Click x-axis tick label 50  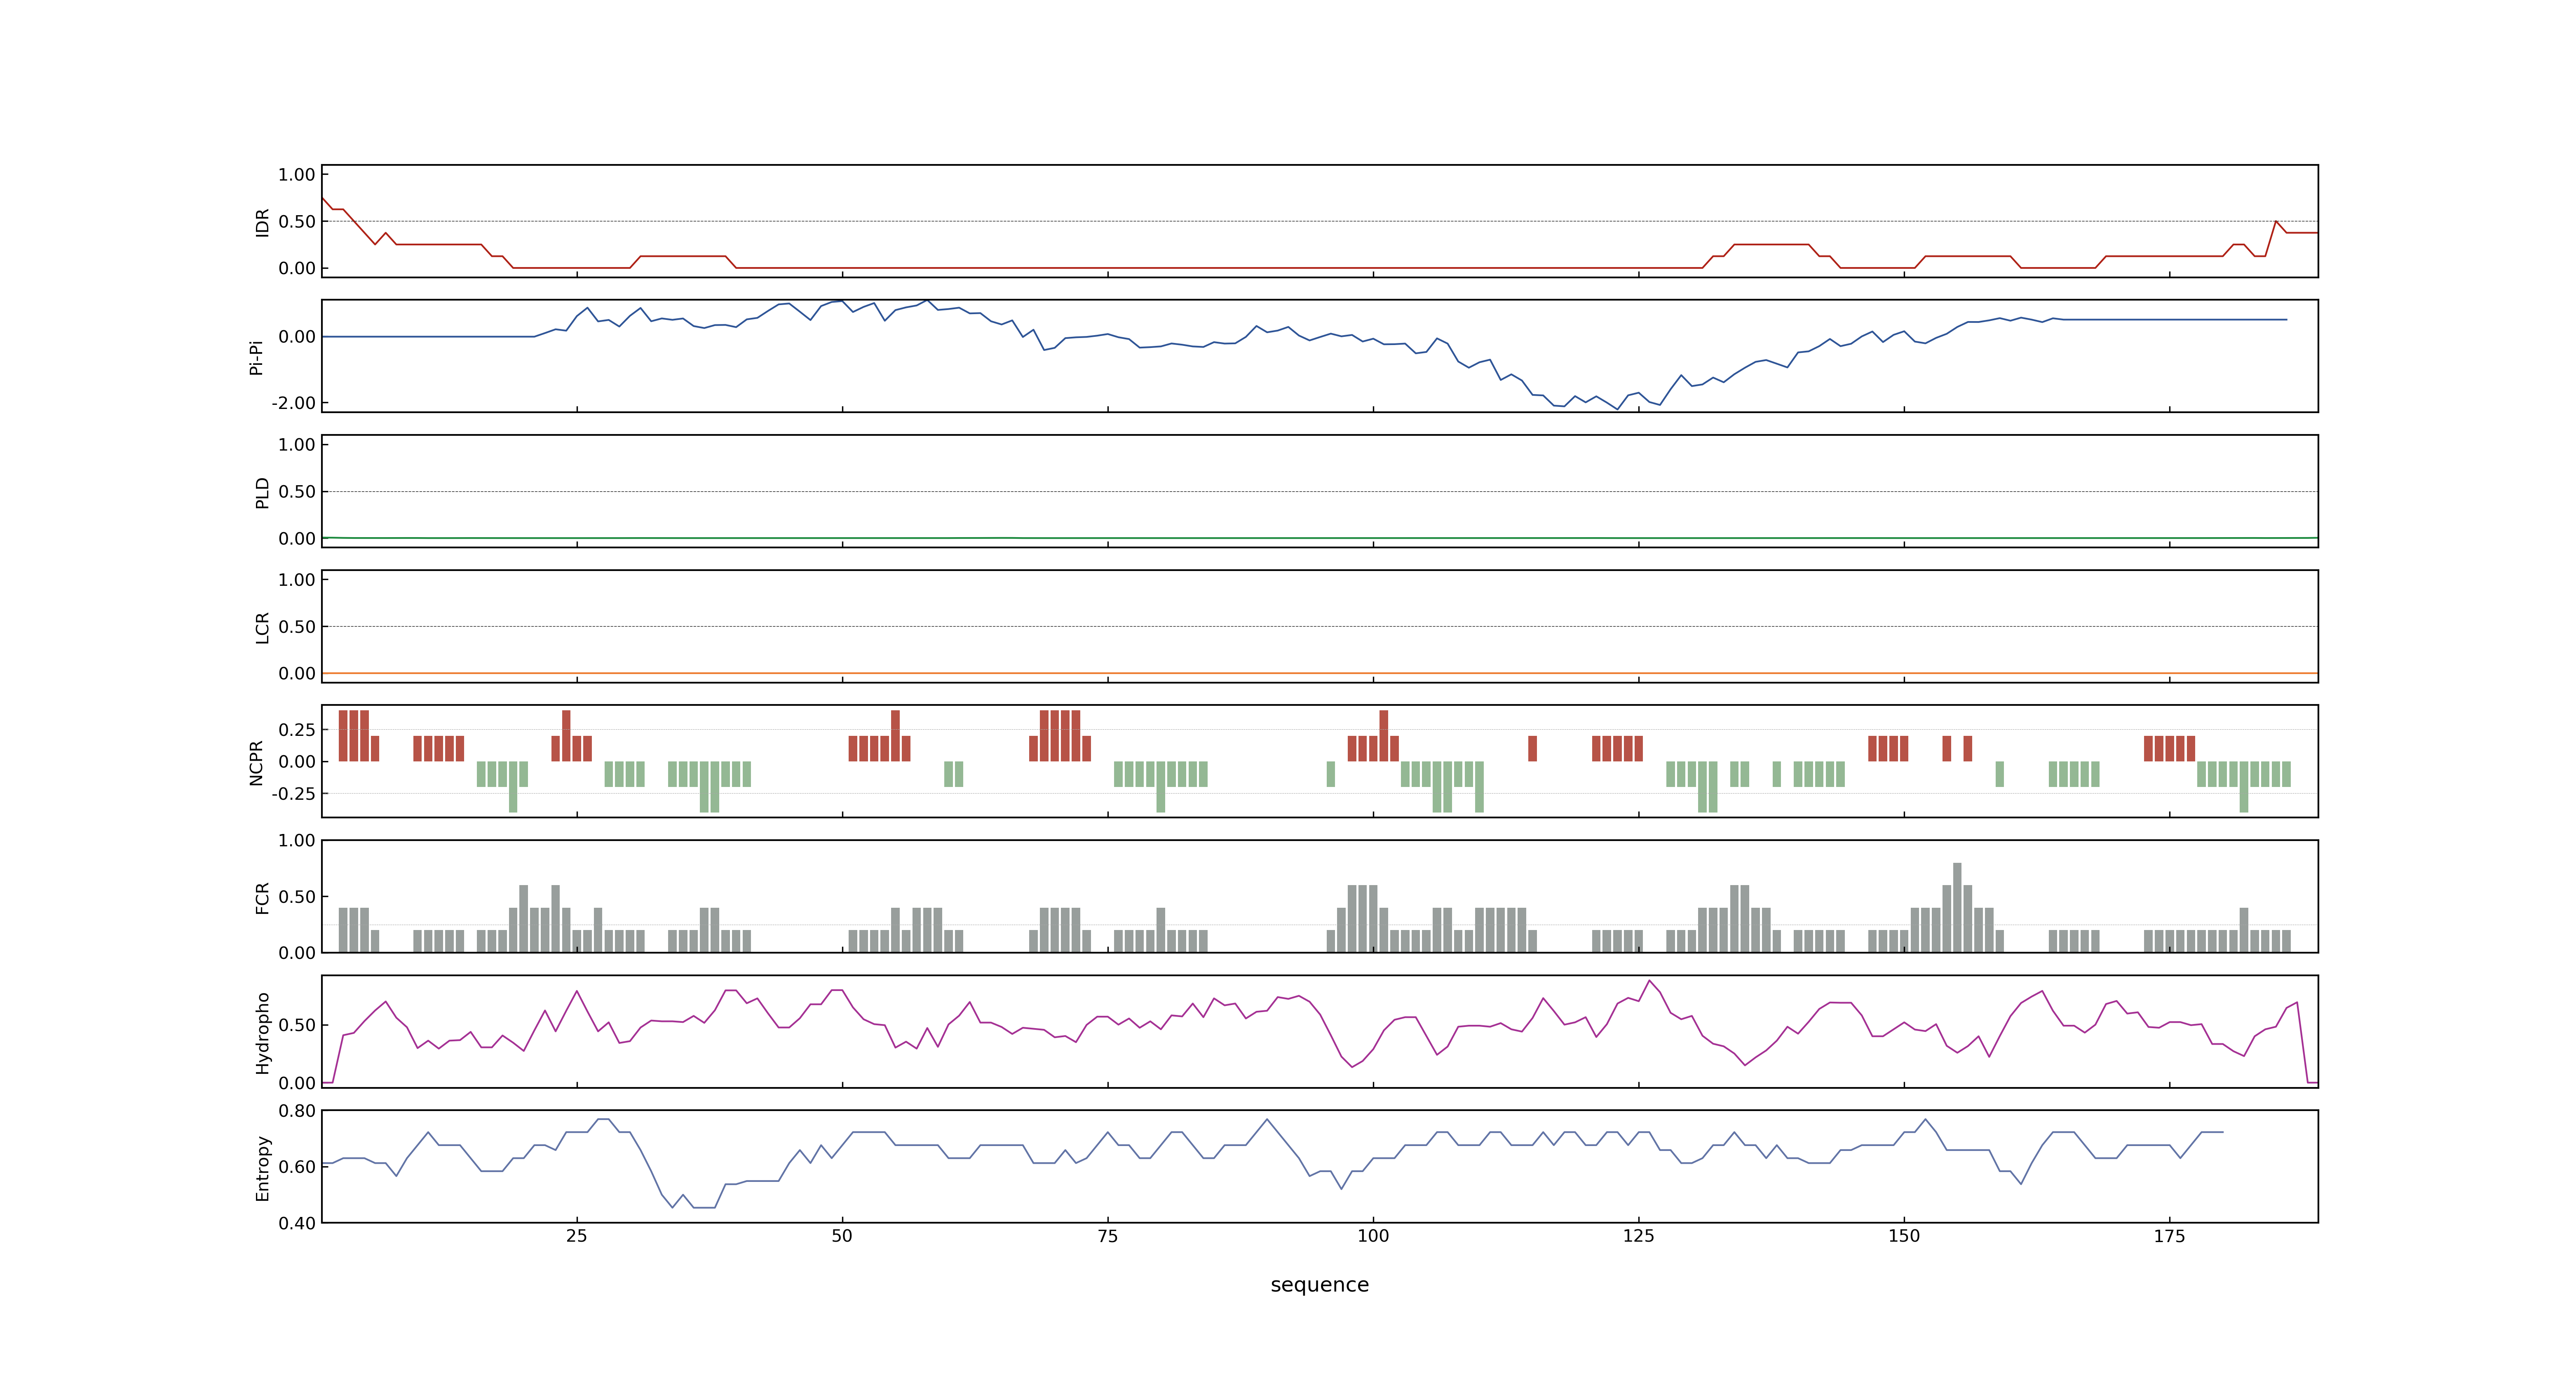pos(842,1236)
